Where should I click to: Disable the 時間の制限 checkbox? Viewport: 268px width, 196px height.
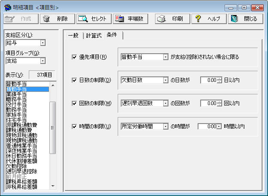74,127
